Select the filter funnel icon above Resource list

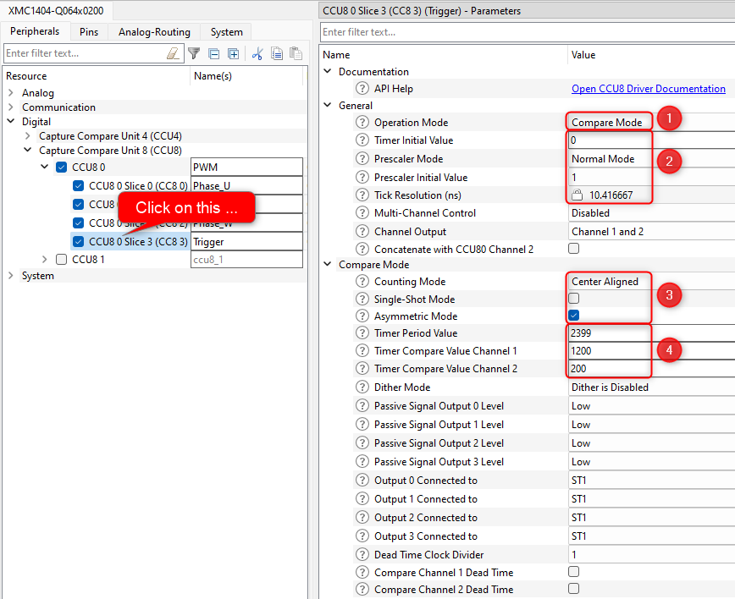(194, 53)
